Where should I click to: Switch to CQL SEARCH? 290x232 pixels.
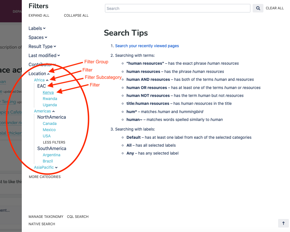78,216
